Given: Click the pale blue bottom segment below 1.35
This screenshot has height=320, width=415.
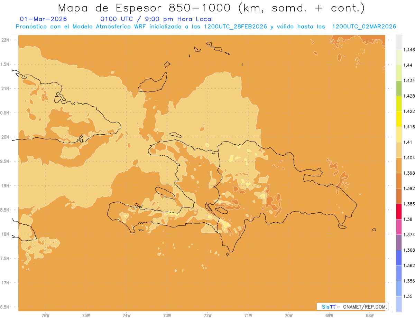Looking at the screenshot, I should pos(399,304).
